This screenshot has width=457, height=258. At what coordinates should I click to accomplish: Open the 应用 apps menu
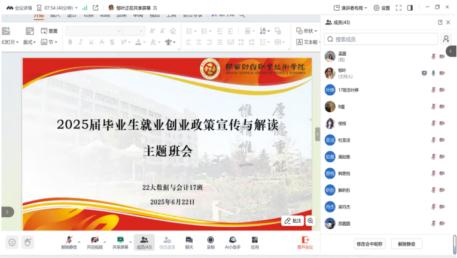255,242
